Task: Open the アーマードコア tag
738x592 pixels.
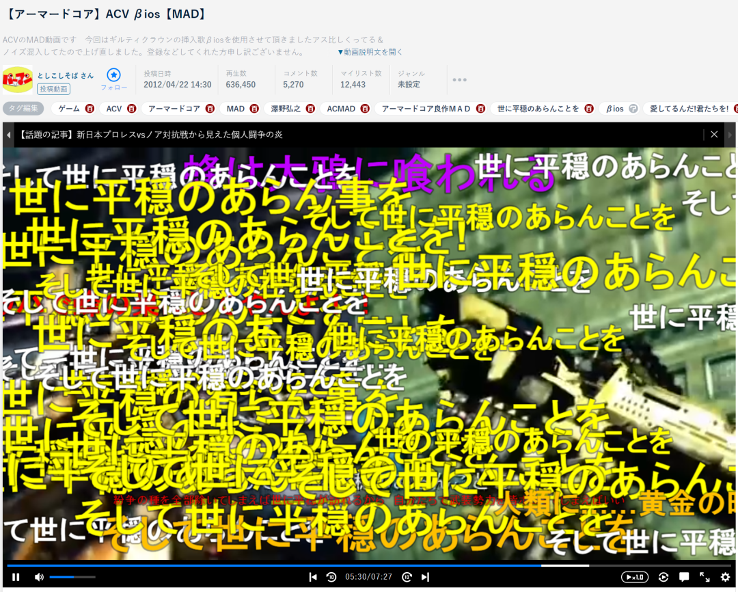Action: pos(174,109)
